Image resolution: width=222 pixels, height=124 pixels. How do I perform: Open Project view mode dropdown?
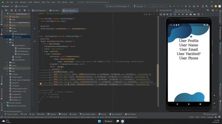click(6, 10)
